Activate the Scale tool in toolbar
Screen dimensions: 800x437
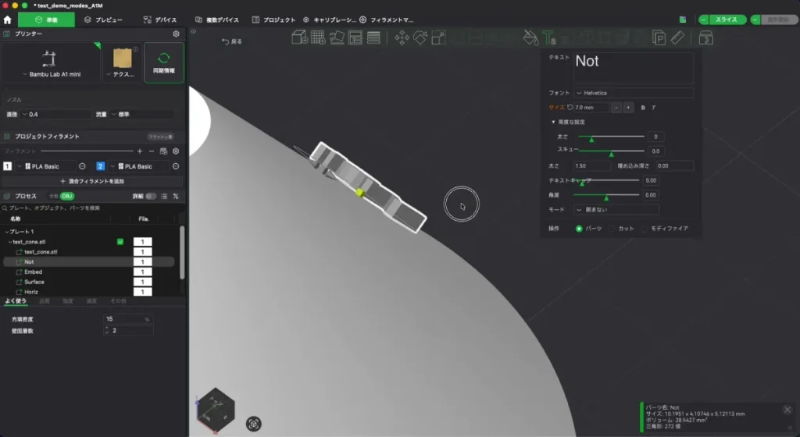coord(438,37)
